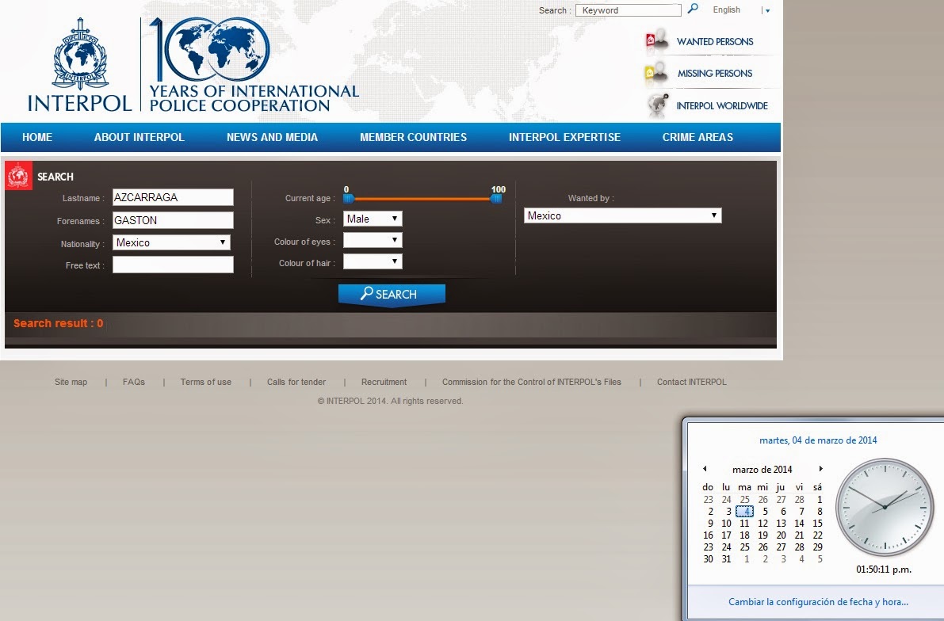Image resolution: width=944 pixels, height=621 pixels.
Task: Open the HOME menu
Action: [x=37, y=137]
